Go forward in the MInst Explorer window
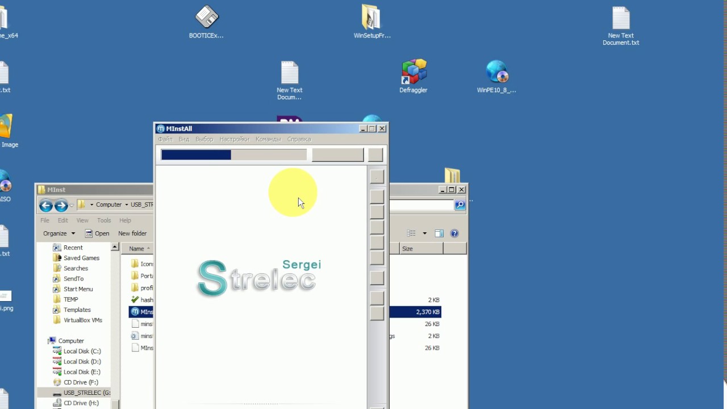The height and width of the screenshot is (409, 727). [61, 205]
